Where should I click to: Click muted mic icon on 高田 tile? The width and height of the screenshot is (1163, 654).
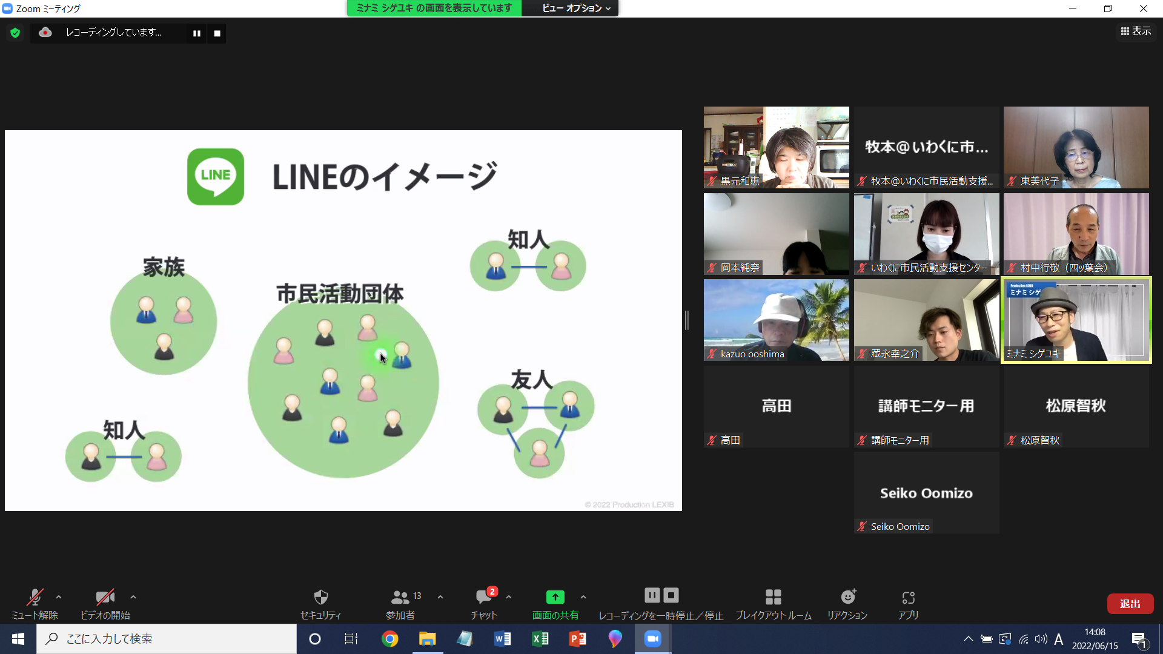click(x=712, y=440)
